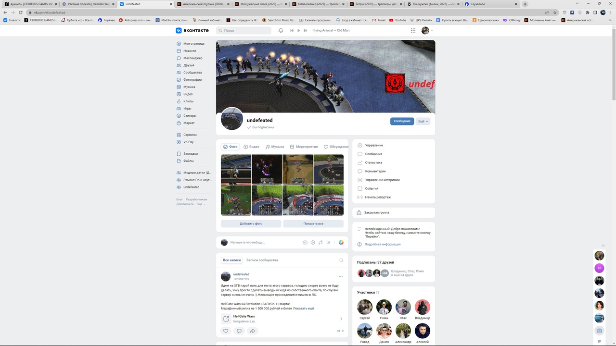The image size is (616, 346).
Task: Open Подробная информация link
Action: click(x=383, y=244)
